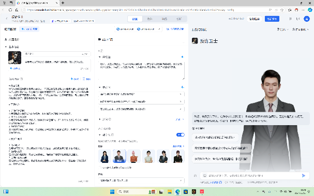Click the icon inside the chat input box
This screenshot has width=314, height=196.
[x=205, y=176]
